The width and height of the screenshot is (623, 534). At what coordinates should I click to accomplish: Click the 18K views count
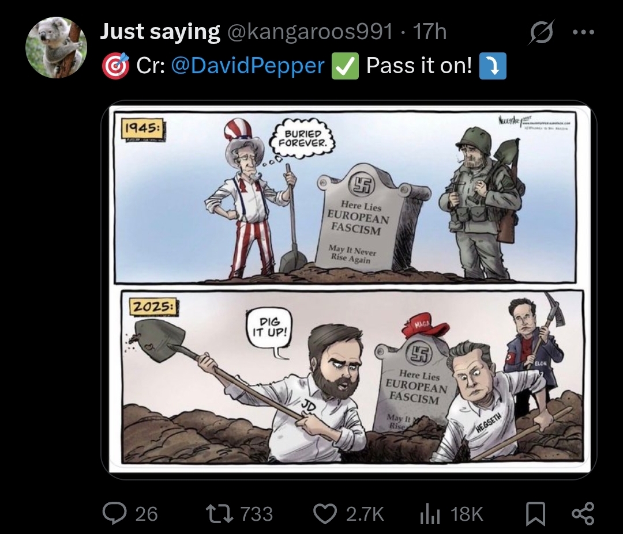tap(467, 514)
